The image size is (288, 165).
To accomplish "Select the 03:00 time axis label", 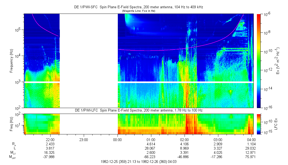I will [218, 139].
